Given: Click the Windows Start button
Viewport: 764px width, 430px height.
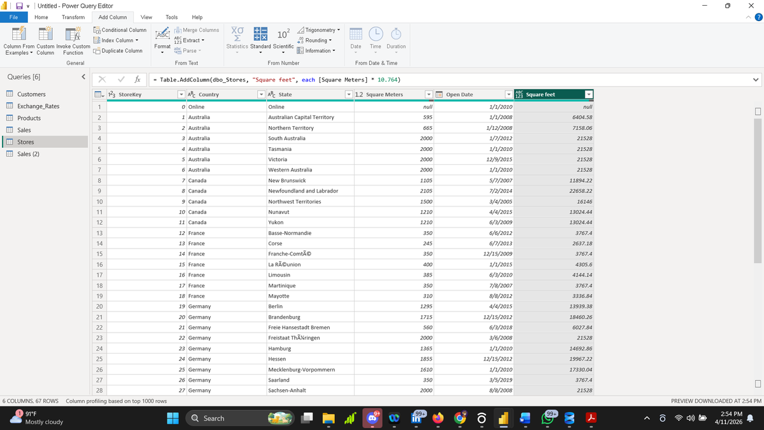Looking at the screenshot, I should [173, 419].
